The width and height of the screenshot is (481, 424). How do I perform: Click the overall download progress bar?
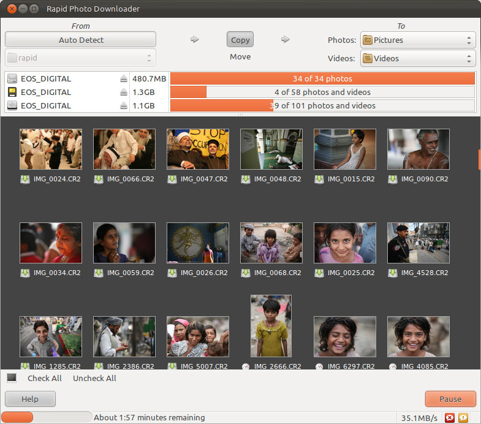(48, 417)
